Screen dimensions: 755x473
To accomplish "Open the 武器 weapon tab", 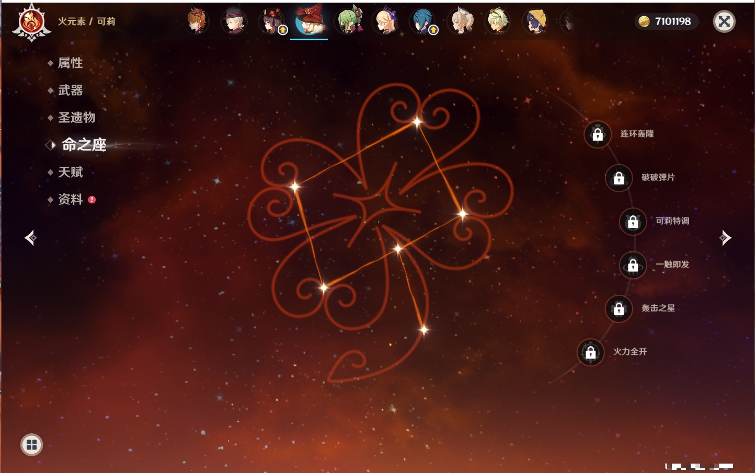I will click(70, 90).
